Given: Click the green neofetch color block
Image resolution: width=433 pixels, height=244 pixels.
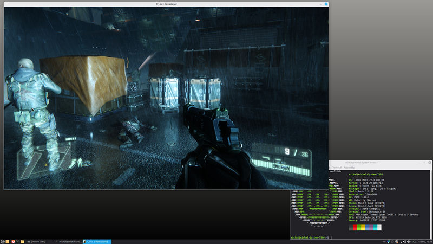Looking at the screenshot, I should pyautogui.click(x=359, y=227).
